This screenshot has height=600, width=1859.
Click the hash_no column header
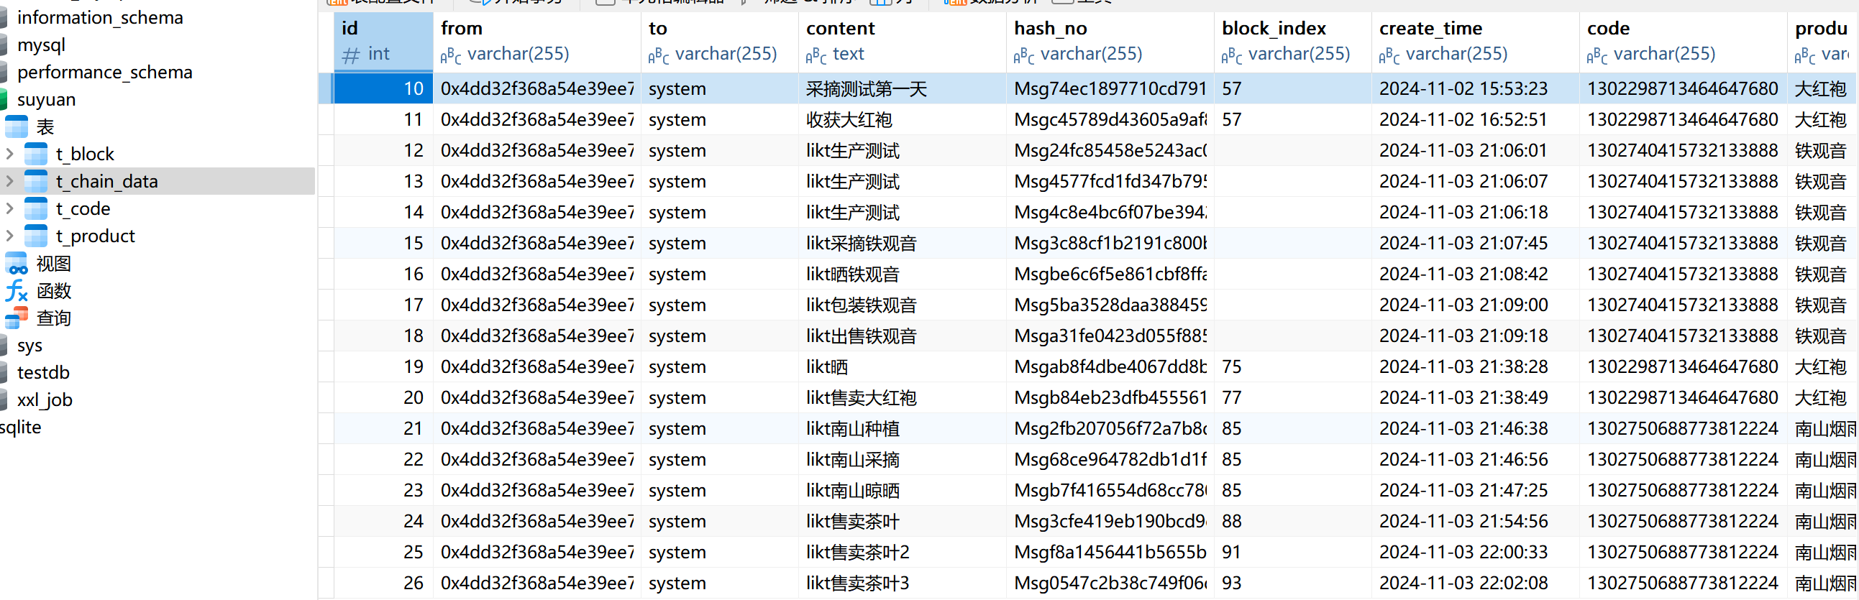coord(1110,42)
